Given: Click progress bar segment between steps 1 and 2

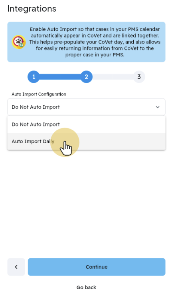Looking at the screenshot, I should (x=60, y=77).
